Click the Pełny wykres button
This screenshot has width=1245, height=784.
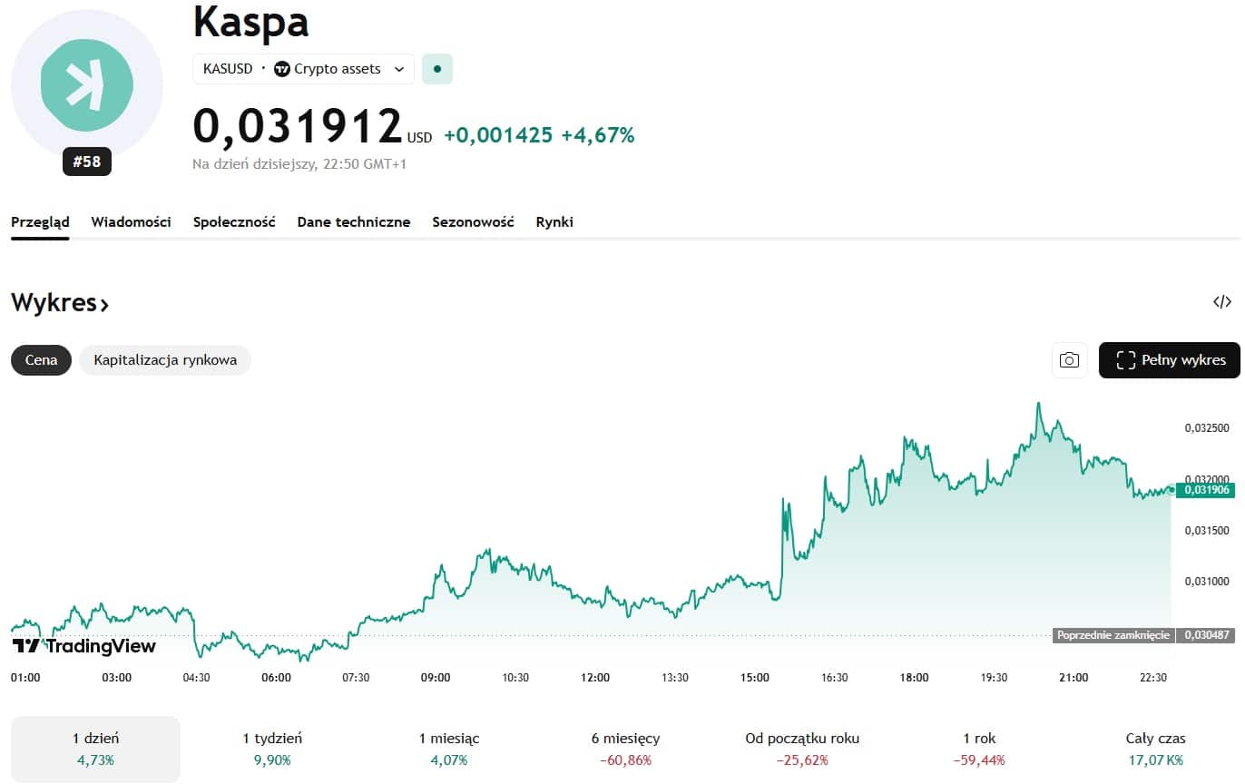pyautogui.click(x=1169, y=360)
